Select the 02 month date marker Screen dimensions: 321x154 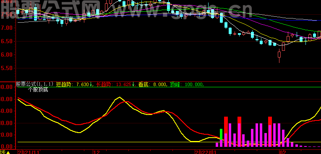283,152
